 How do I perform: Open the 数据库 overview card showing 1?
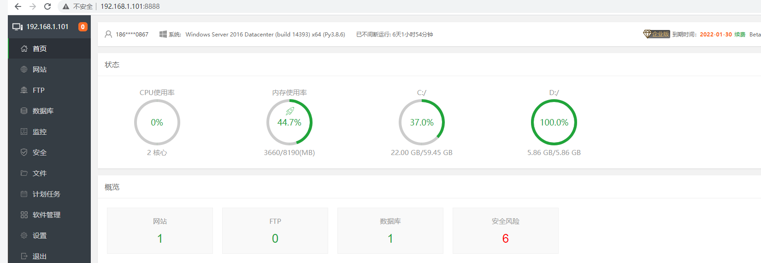pyautogui.click(x=390, y=231)
